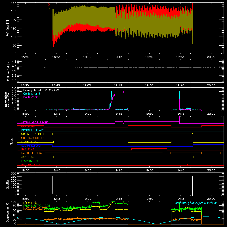The width and height of the screenshot is (227, 227).
Task: Click the yellow 'FLARE_FLAG' label
Action: (x=30, y=142)
